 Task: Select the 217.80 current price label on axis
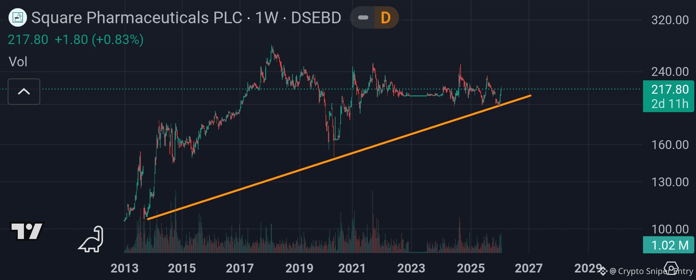point(670,89)
